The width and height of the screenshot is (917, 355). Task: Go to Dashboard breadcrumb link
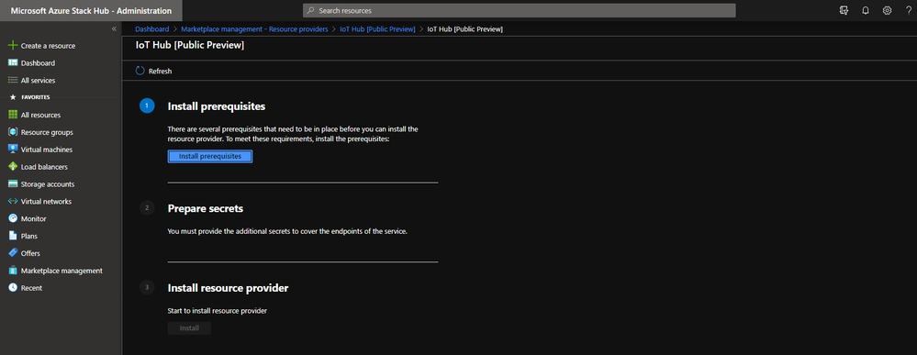152,28
